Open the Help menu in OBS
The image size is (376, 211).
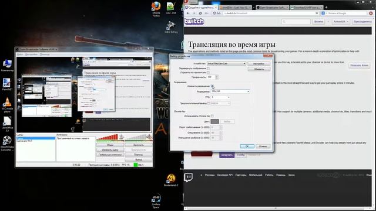click(x=45, y=55)
